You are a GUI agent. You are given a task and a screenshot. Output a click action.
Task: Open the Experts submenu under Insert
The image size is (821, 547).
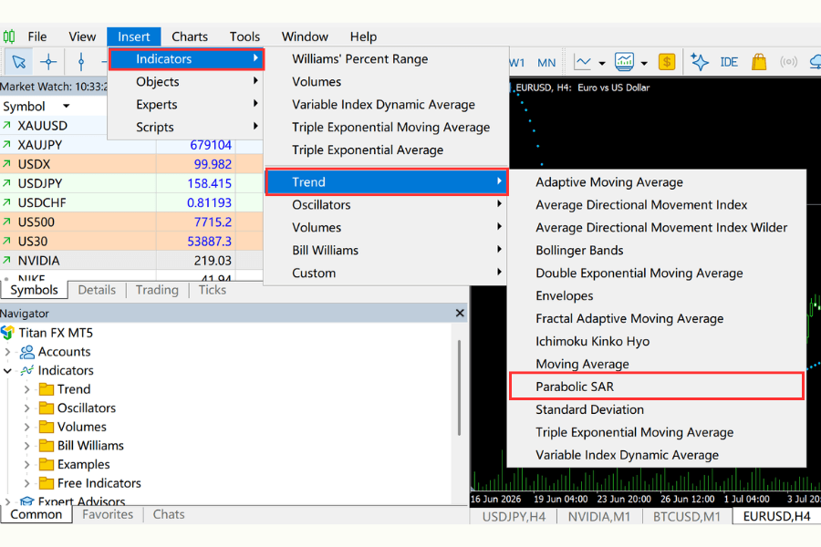[x=185, y=104]
